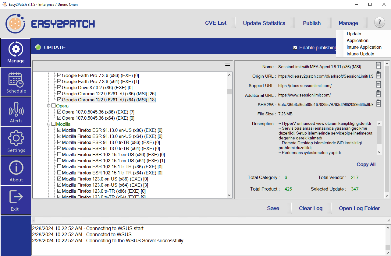Uncheck Opera 107.0.5045.36 (x86) checkbox
The width and height of the screenshot is (391, 256).
[59, 112]
